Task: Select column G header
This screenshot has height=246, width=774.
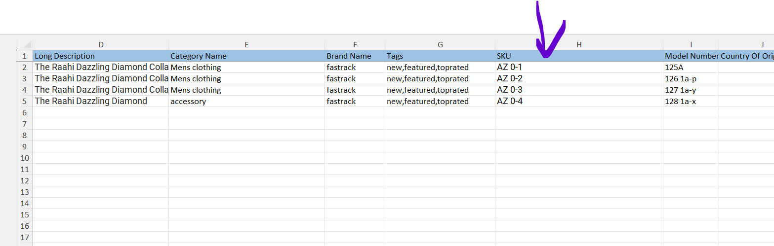Action: coord(440,45)
